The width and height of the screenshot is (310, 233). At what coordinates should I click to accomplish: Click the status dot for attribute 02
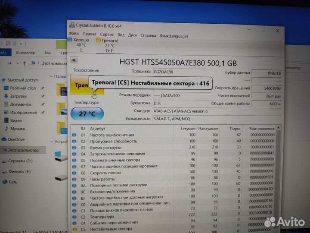(x=74, y=141)
